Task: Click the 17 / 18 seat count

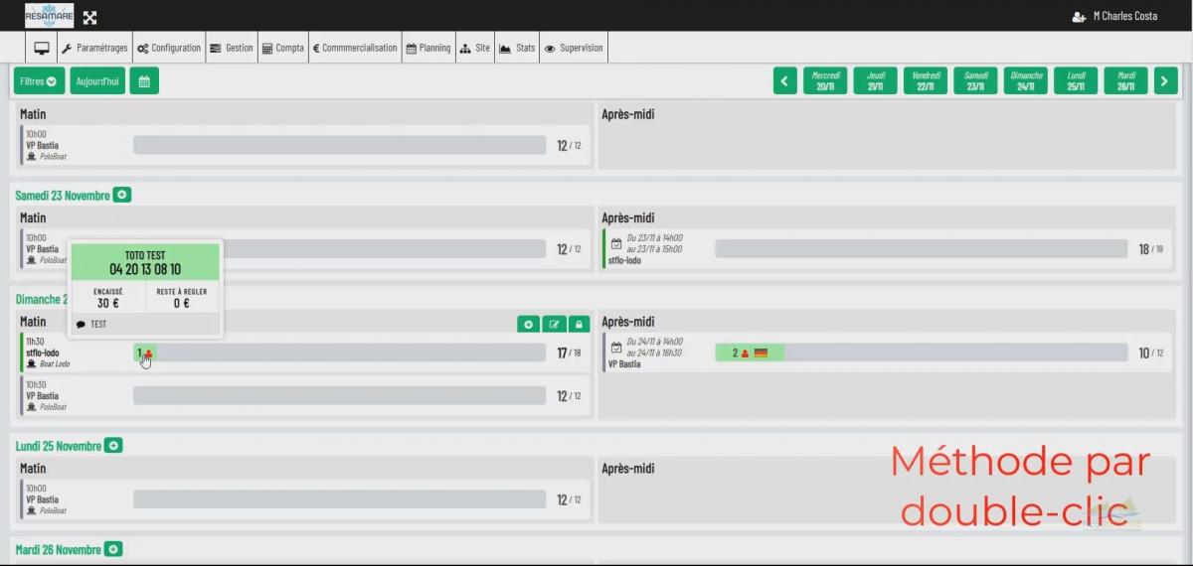Action: (569, 353)
